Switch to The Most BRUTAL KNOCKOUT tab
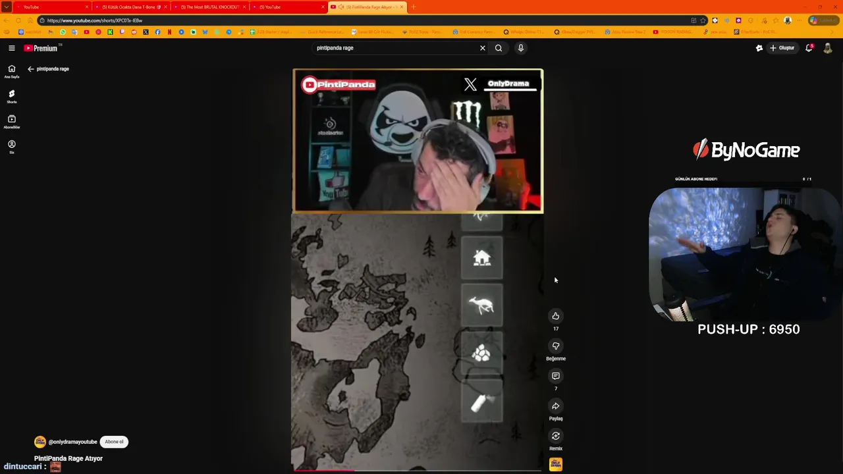 210,7
